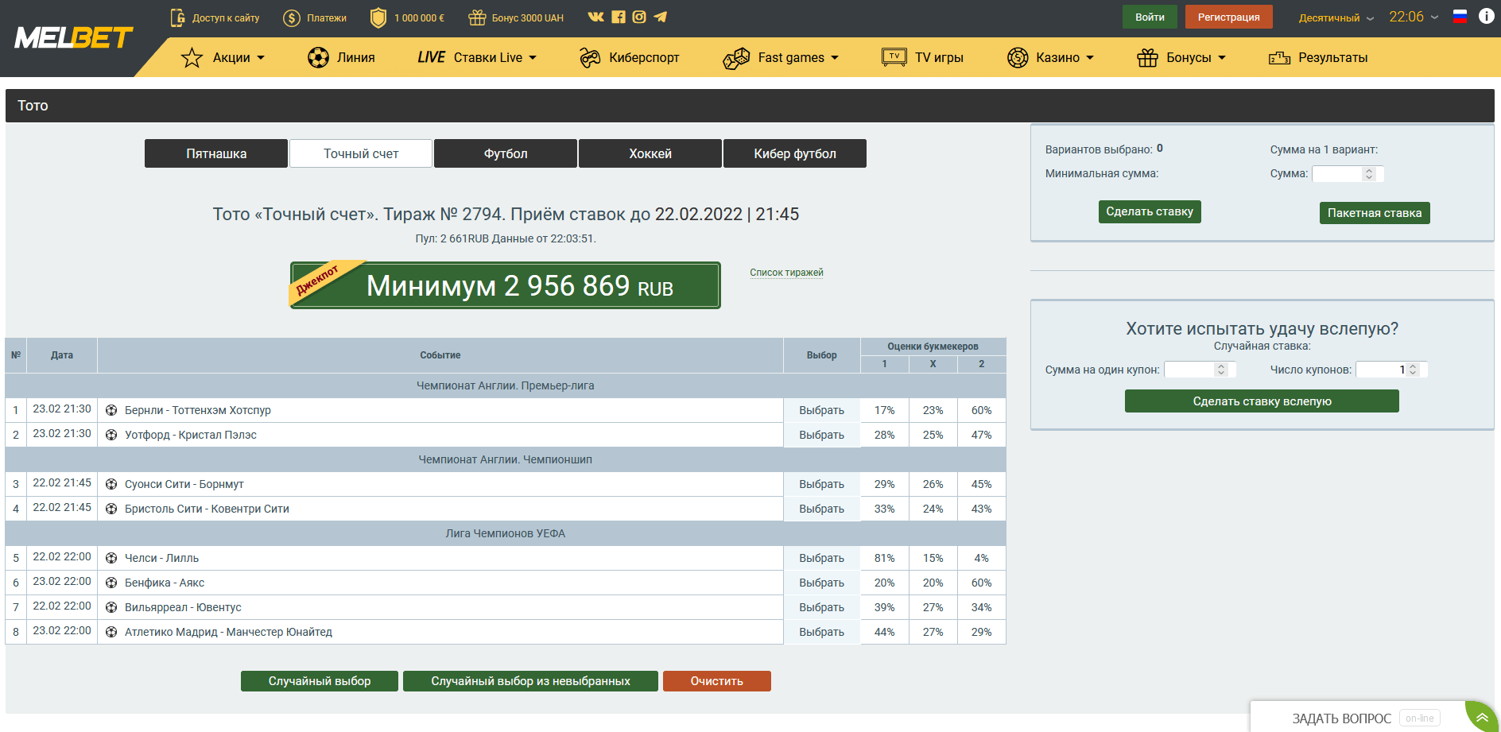The width and height of the screenshot is (1501, 732).
Task: Click the star icon beside Акции
Action: [x=192, y=57]
